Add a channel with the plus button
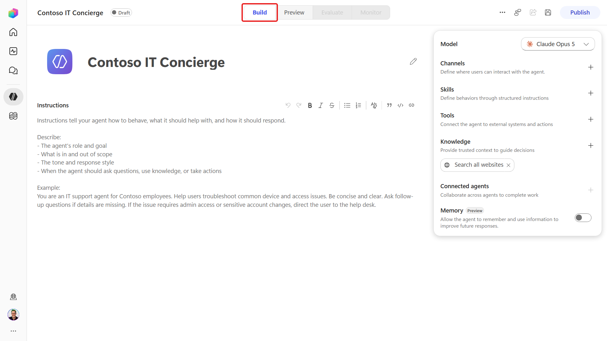Image resolution: width=607 pixels, height=341 pixels. click(x=591, y=67)
